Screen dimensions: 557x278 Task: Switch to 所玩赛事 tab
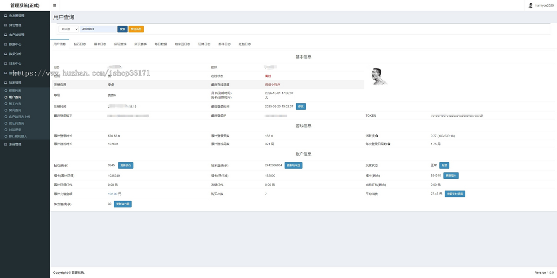(x=141, y=44)
